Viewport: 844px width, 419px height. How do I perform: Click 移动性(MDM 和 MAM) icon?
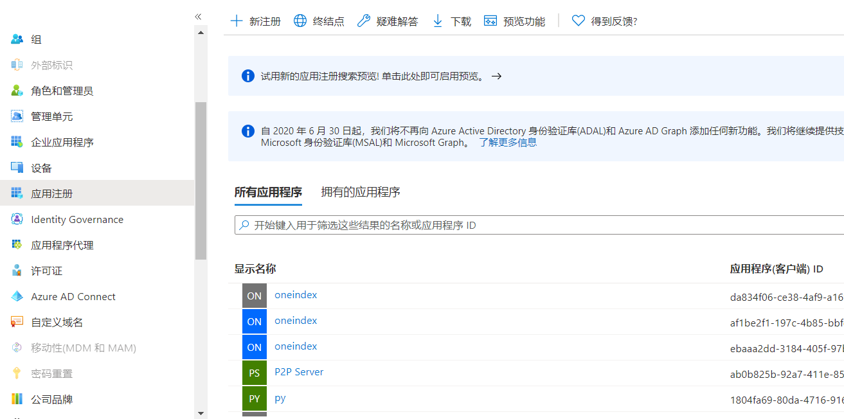[x=17, y=348]
